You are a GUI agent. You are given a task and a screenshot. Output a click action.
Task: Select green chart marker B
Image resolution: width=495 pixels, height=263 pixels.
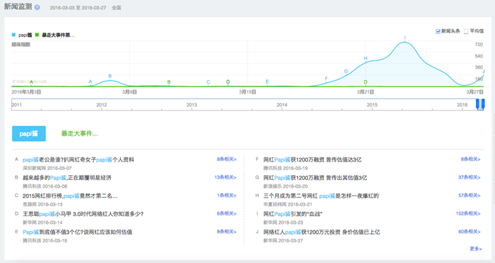[x=169, y=82]
